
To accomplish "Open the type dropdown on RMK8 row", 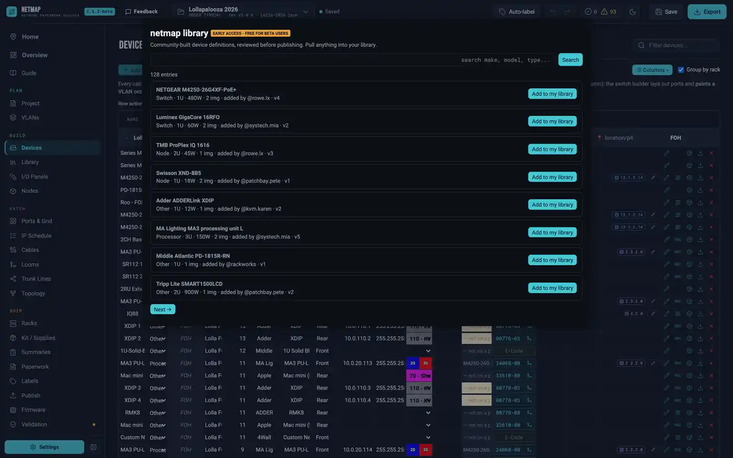I will (157, 413).
